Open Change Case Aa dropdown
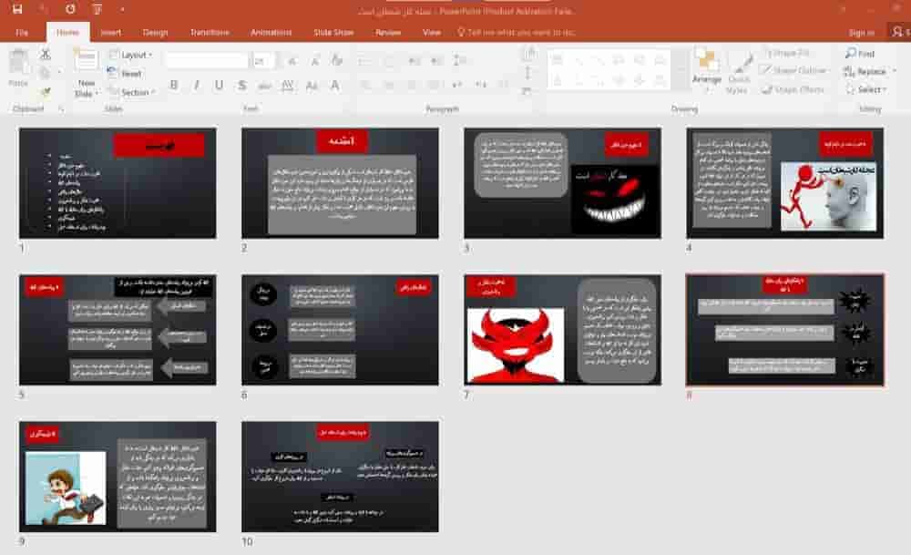Image resolution: width=911 pixels, height=555 pixels. 312,86
